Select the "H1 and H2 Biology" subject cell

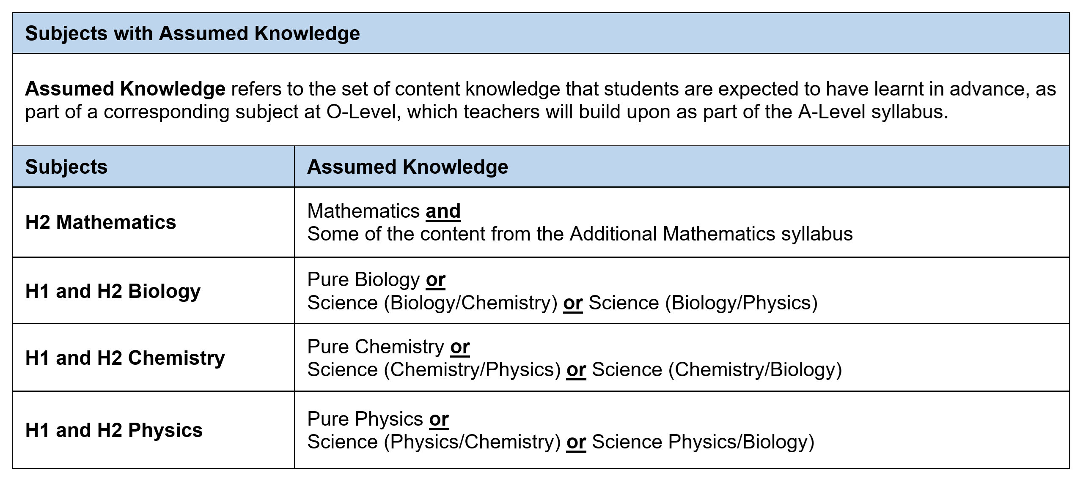(x=113, y=291)
